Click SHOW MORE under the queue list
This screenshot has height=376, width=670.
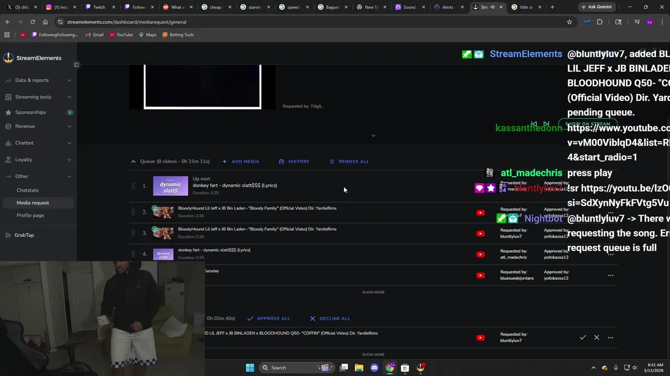click(x=373, y=292)
